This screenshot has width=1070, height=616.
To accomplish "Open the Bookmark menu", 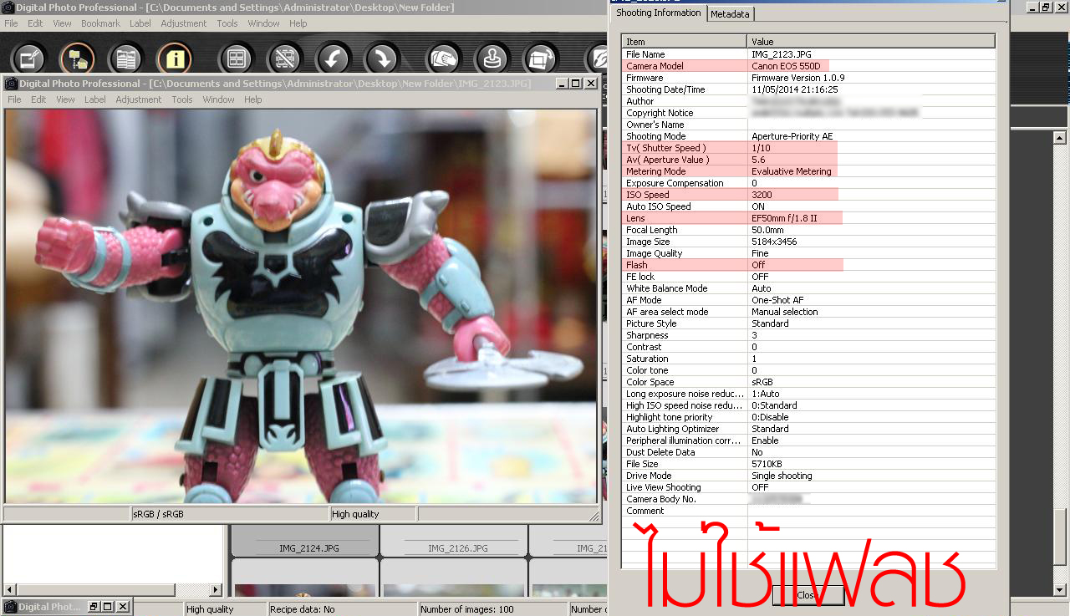I will [100, 23].
